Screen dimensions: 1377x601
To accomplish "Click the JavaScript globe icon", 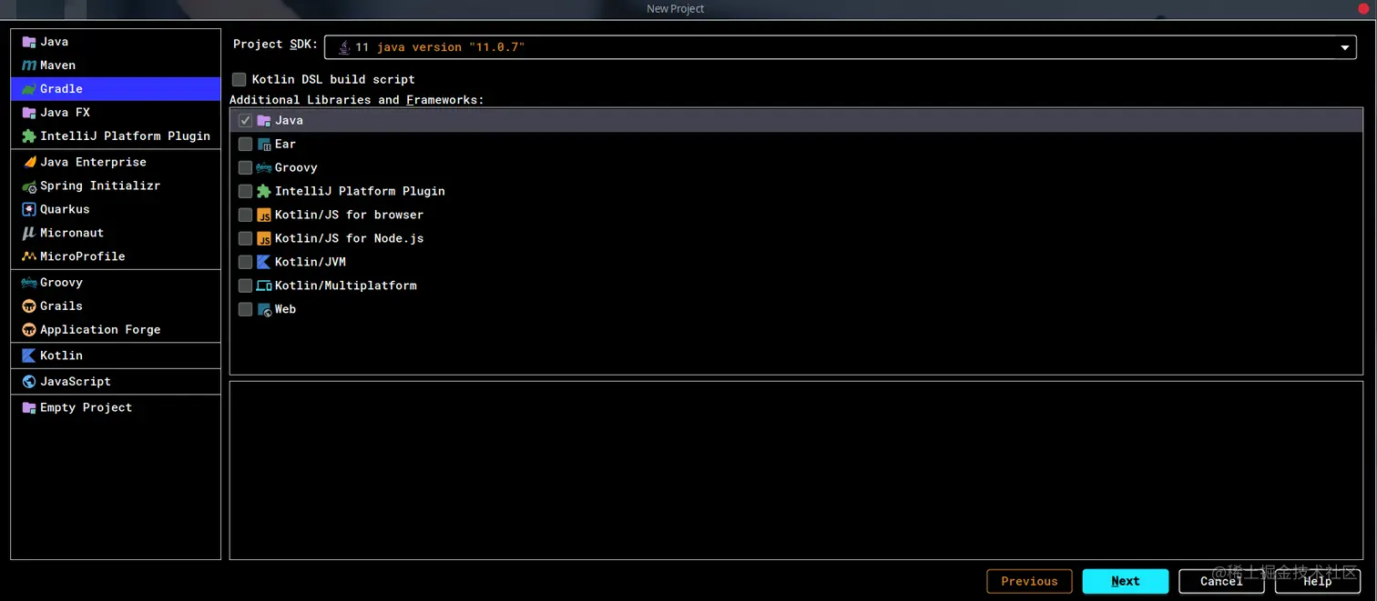I will tap(29, 382).
